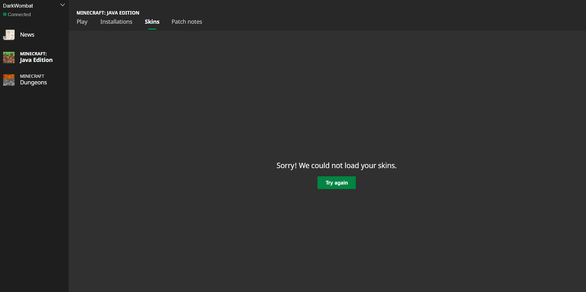This screenshot has width=586, height=292.
Task: Expand the account menu chevron arrow
Action: (x=63, y=5)
